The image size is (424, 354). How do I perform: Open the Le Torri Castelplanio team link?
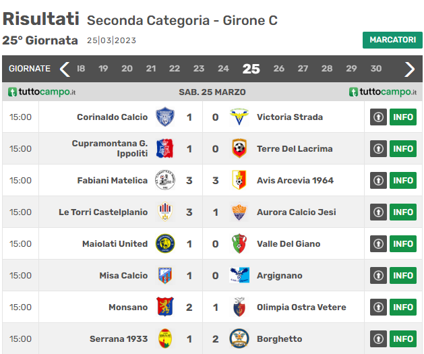coord(103,212)
